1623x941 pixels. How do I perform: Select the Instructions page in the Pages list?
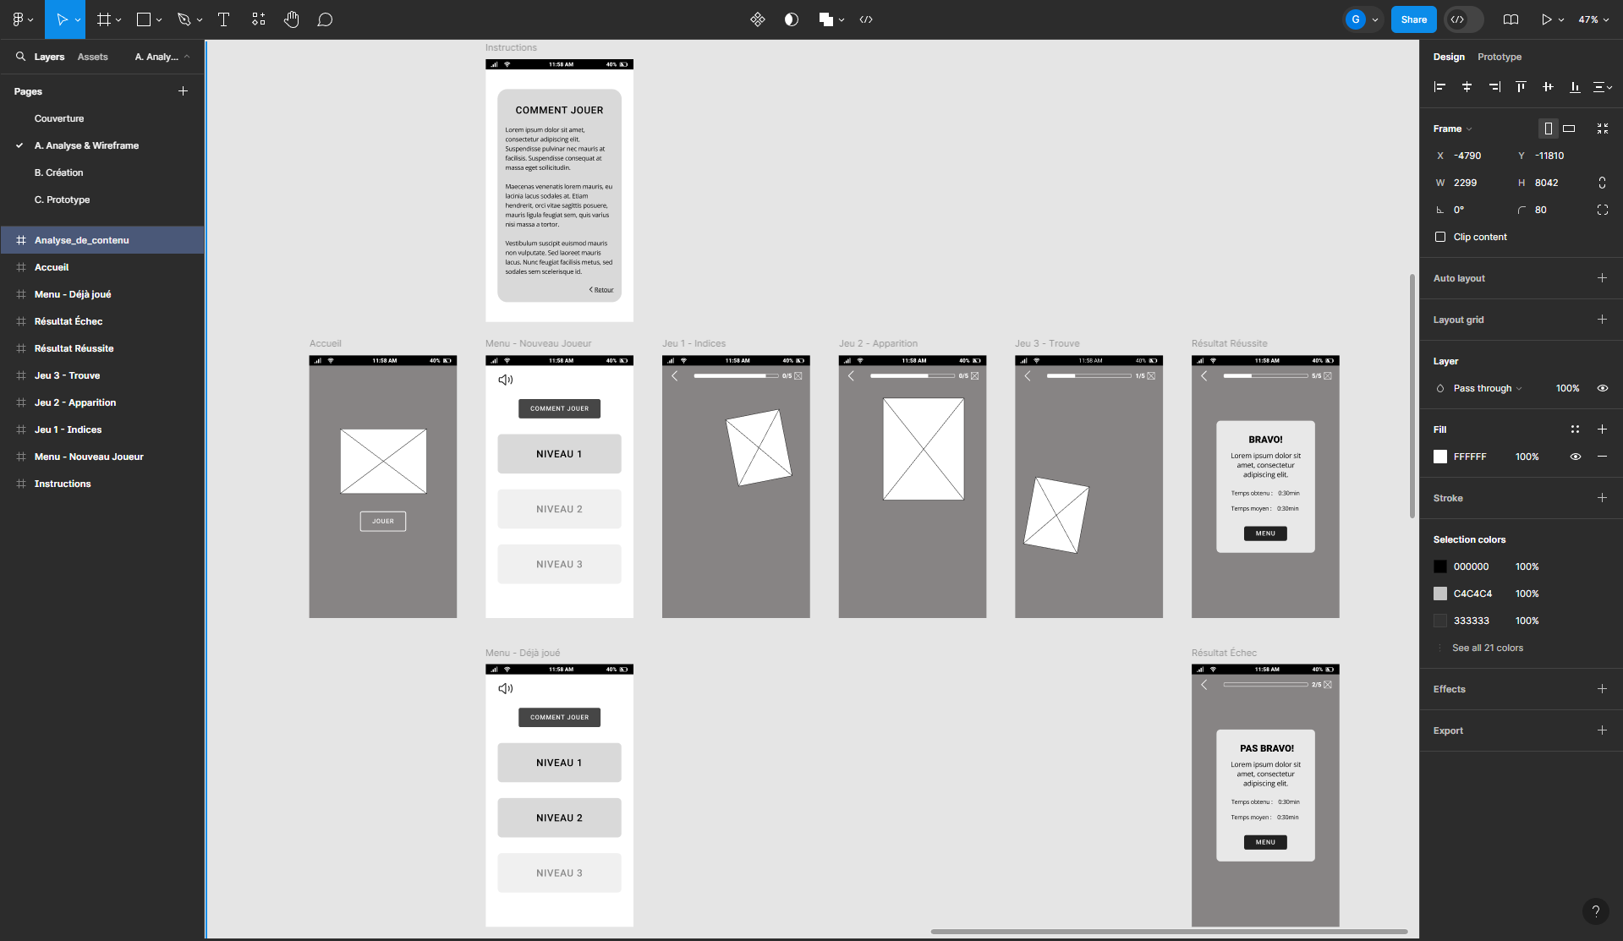point(63,483)
